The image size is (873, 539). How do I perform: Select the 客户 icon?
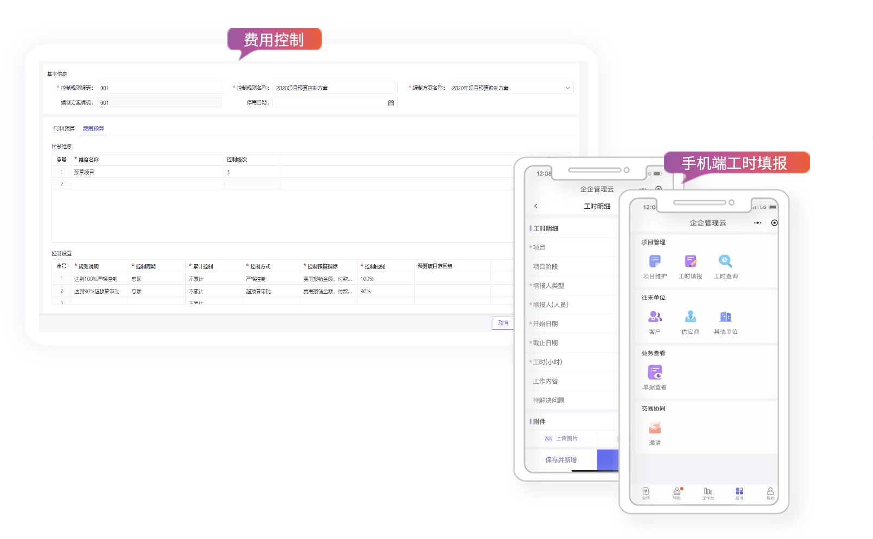pos(655,317)
